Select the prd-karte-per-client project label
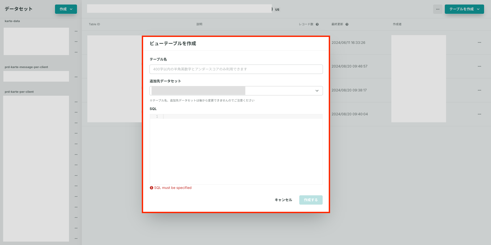The image size is (491, 245). coord(19,92)
